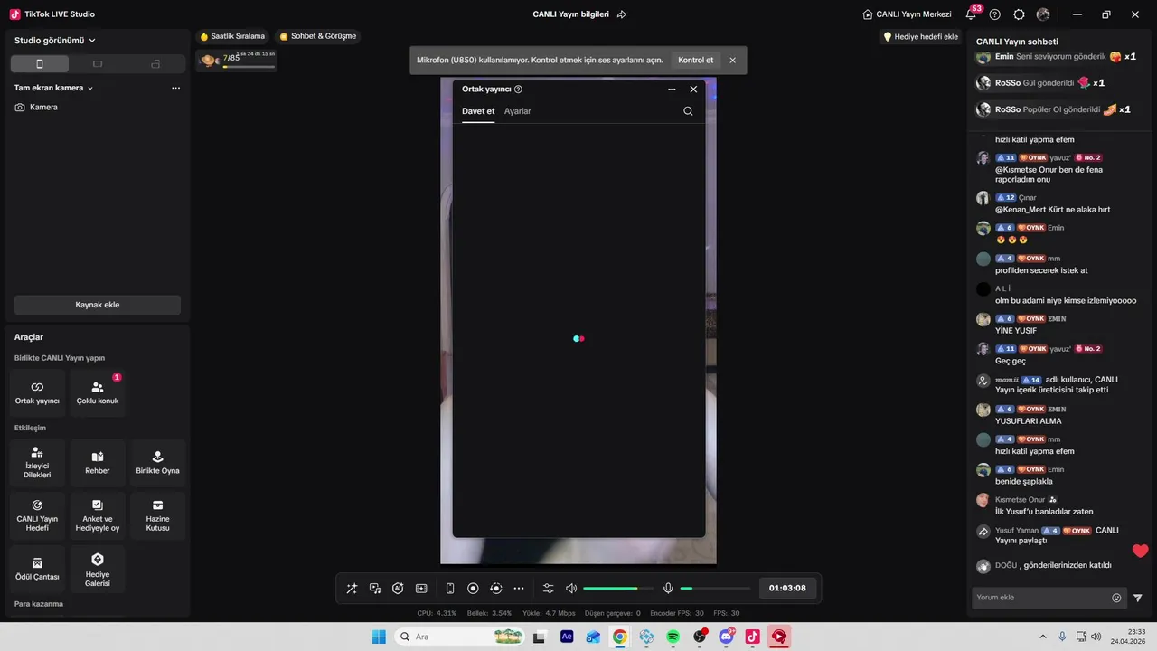
Task: Open more options in the bottom toolbar
Action: (x=519, y=589)
